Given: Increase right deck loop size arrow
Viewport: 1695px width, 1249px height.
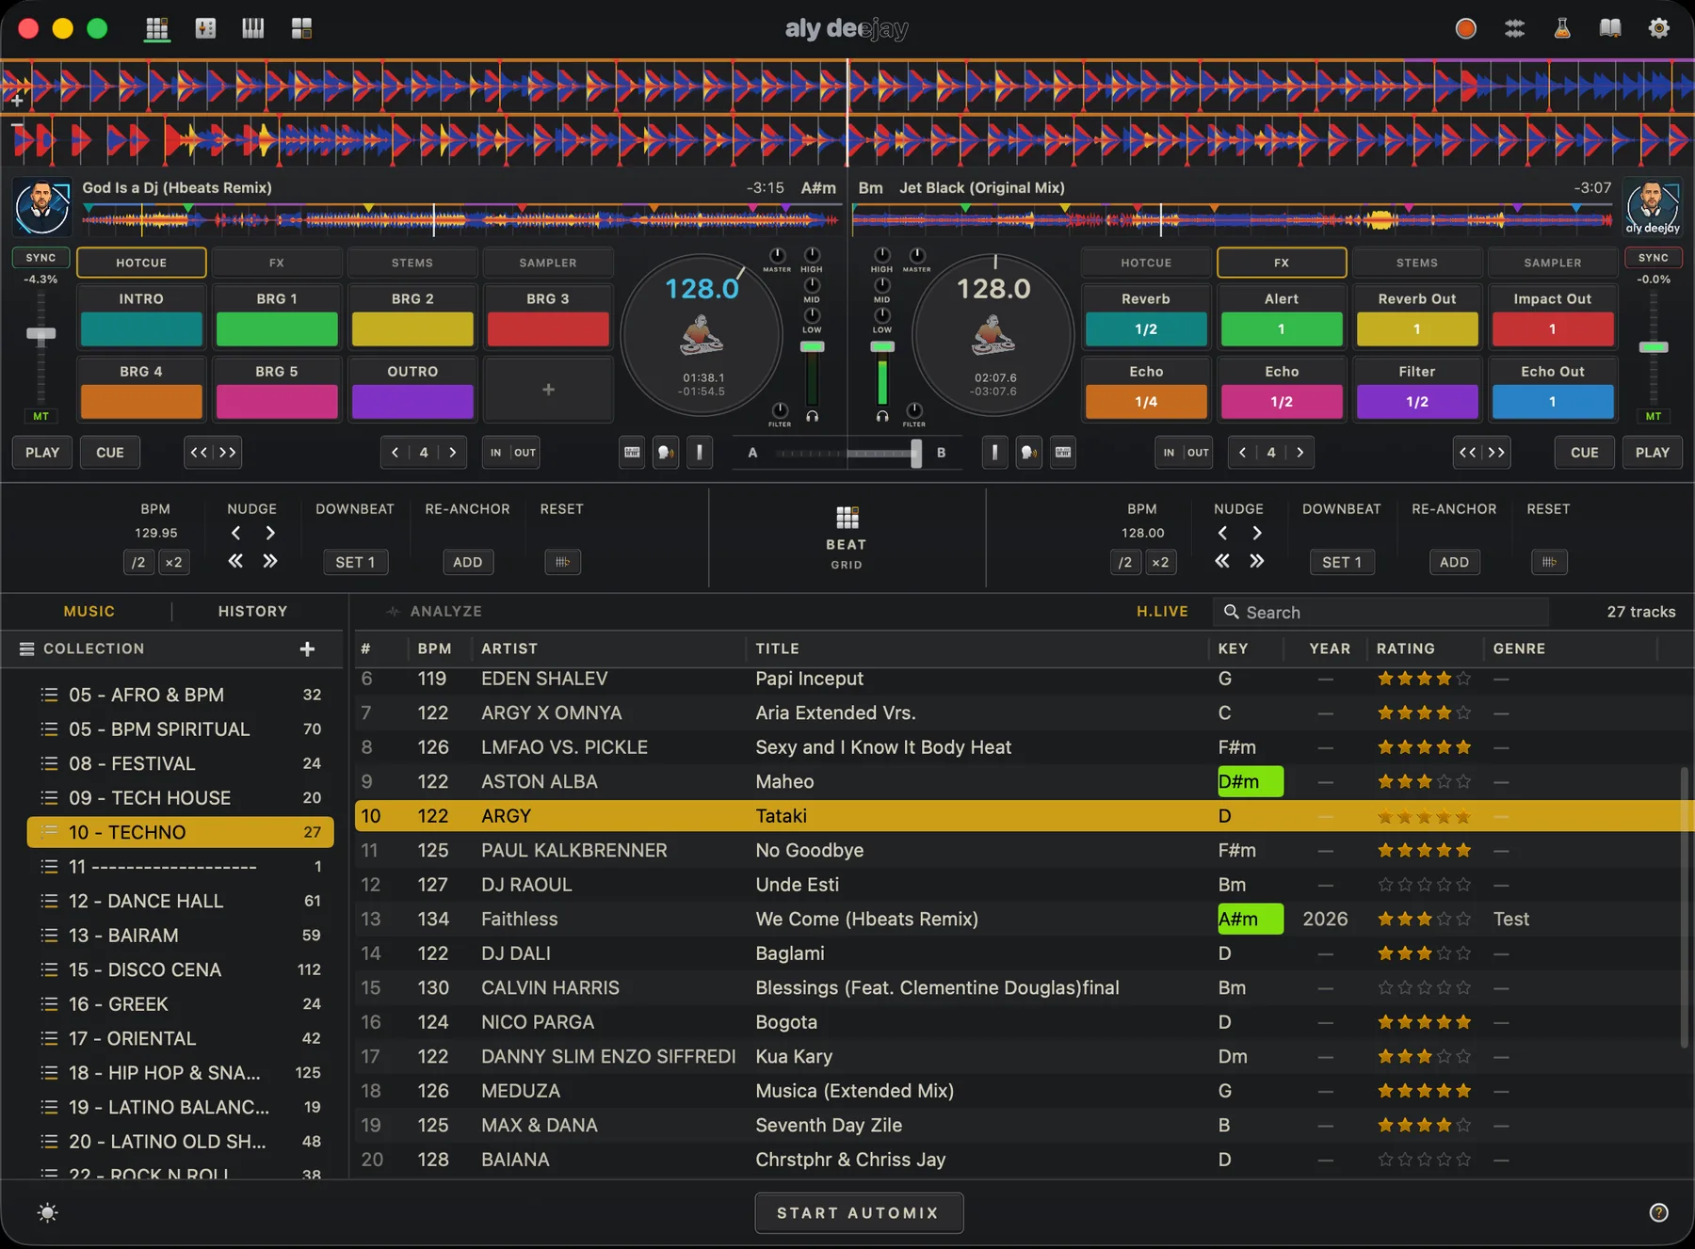Looking at the screenshot, I should (x=1300, y=453).
